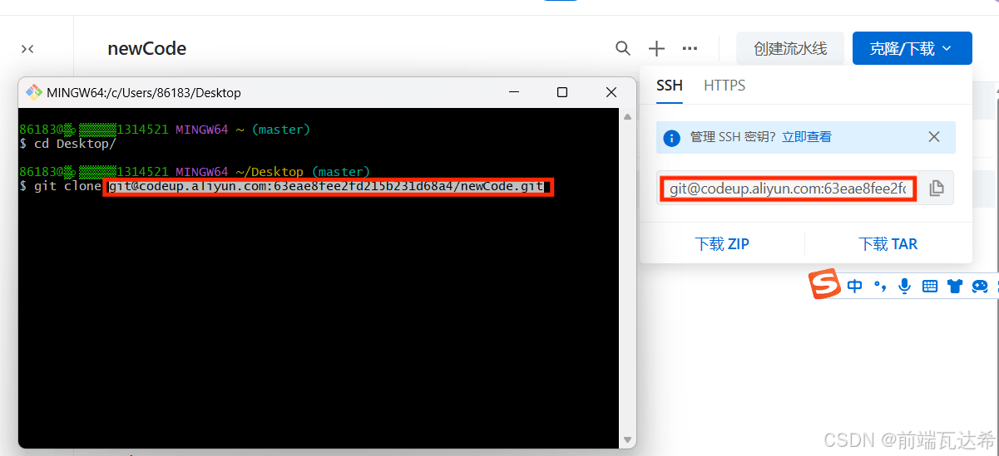The height and width of the screenshot is (456, 999).
Task: Click the Sogou input method logo
Action: point(825,286)
